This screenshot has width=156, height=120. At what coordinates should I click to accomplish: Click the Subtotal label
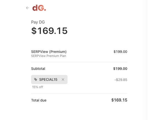38,69
